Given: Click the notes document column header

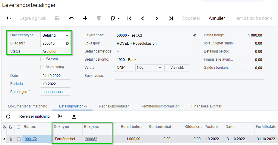Looking at the screenshot, I should (x=18, y=127).
